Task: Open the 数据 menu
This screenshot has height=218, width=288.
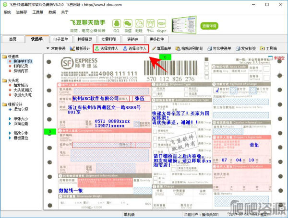Action: point(52,12)
